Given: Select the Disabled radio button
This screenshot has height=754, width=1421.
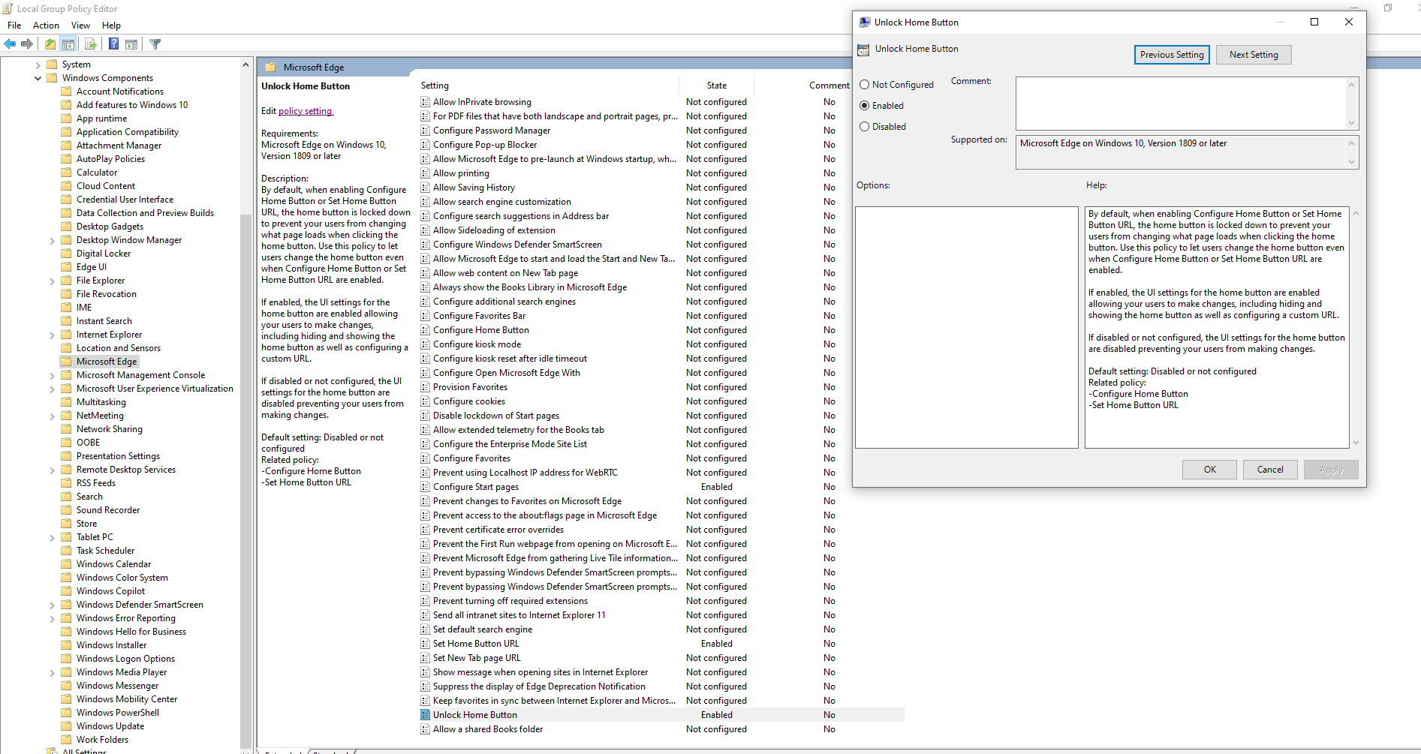Looking at the screenshot, I should 865,127.
